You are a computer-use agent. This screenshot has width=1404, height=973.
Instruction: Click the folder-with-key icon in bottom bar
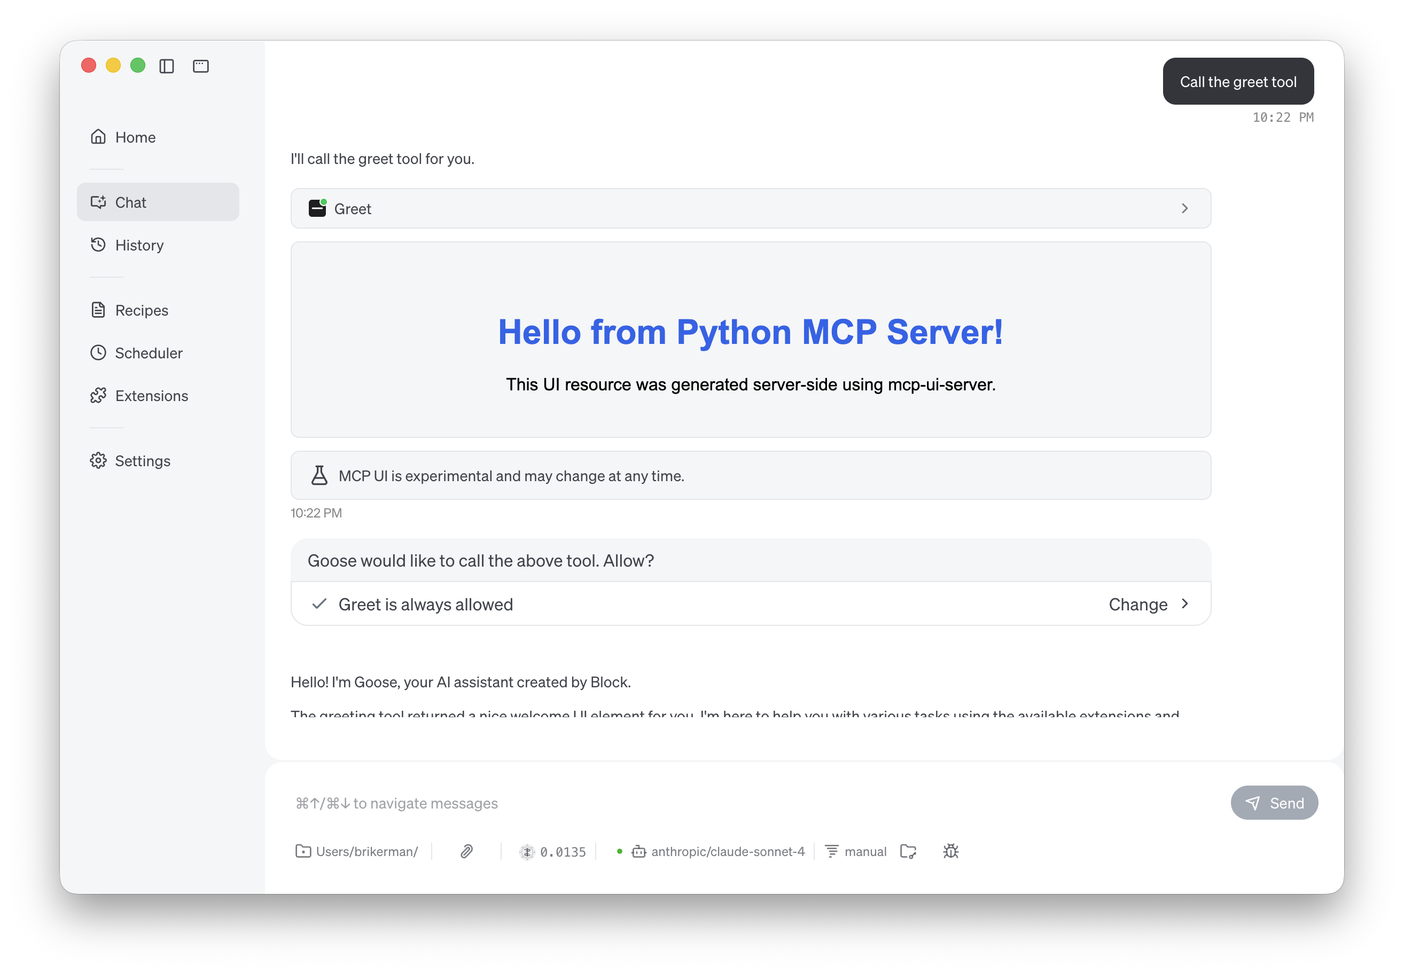click(x=908, y=851)
